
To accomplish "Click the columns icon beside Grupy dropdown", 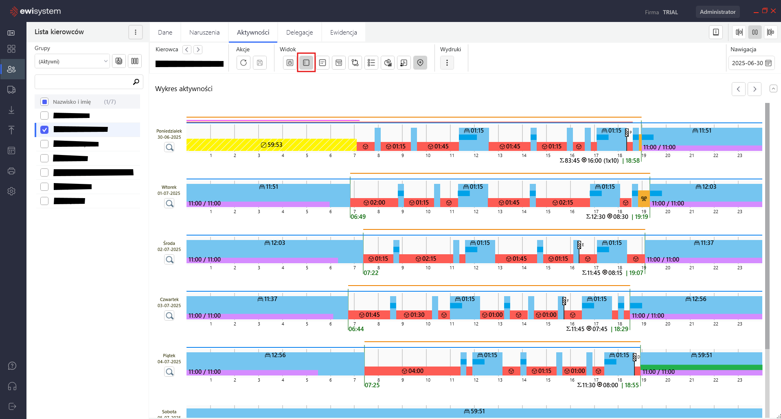I will point(135,61).
